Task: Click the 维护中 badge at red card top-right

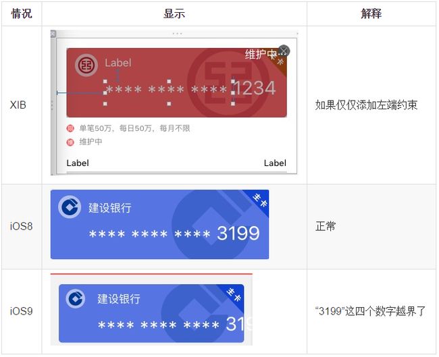Action: (261, 54)
